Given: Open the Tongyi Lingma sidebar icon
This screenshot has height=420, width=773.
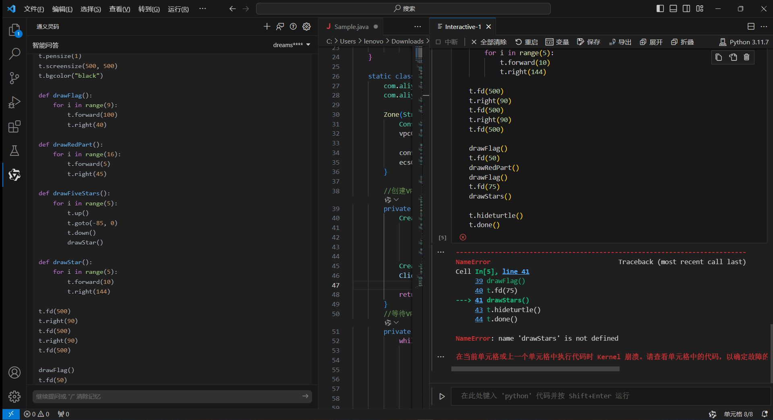Looking at the screenshot, I should pos(14,175).
